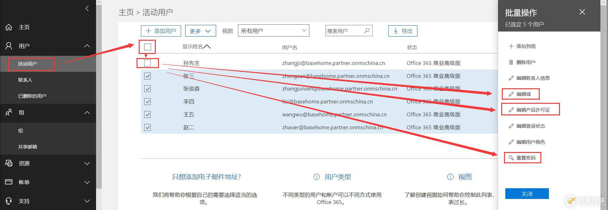Click the plus icon beside 添加到组
The height and width of the screenshot is (210, 608).
pos(511,46)
